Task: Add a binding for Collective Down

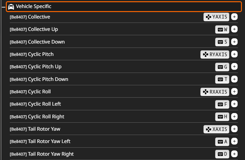Action: coord(234,42)
